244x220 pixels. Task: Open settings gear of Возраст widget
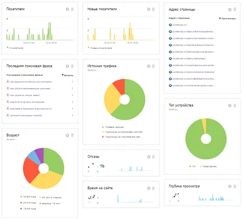click(67, 135)
